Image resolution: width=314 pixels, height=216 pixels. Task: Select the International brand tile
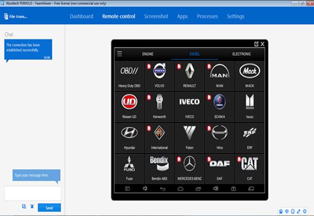tap(160, 138)
